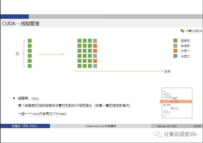Click the footer author "刘国庆 (RSE, NEU)"
Viewport: 203px width, 143px height.
24,126
